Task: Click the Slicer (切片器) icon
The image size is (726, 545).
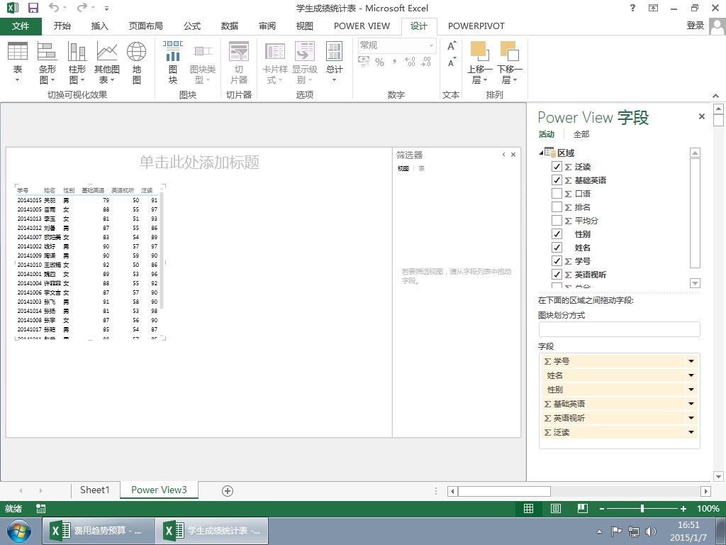Action: (239, 62)
